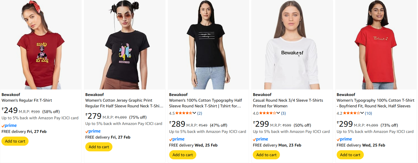This screenshot has height=163, width=418.
Task: Open Women's Regular Fit T-Shirt title link
Action: [27, 100]
